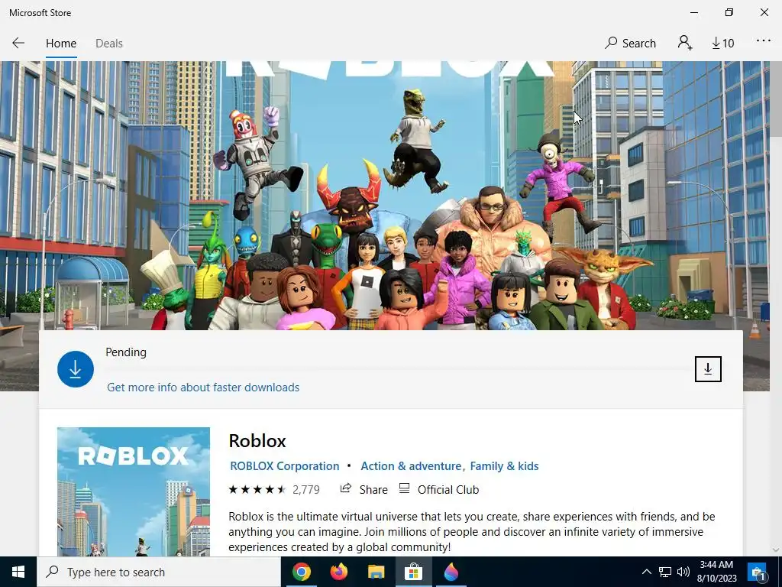Click the blue round download icon
The width and height of the screenshot is (782, 587).
coord(76,369)
